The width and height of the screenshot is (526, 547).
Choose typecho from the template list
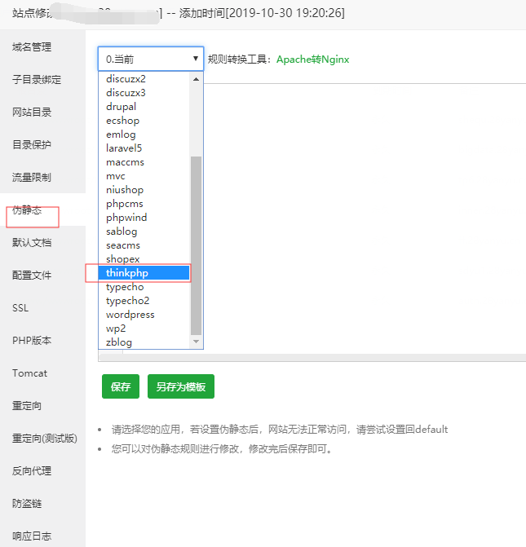[144, 287]
